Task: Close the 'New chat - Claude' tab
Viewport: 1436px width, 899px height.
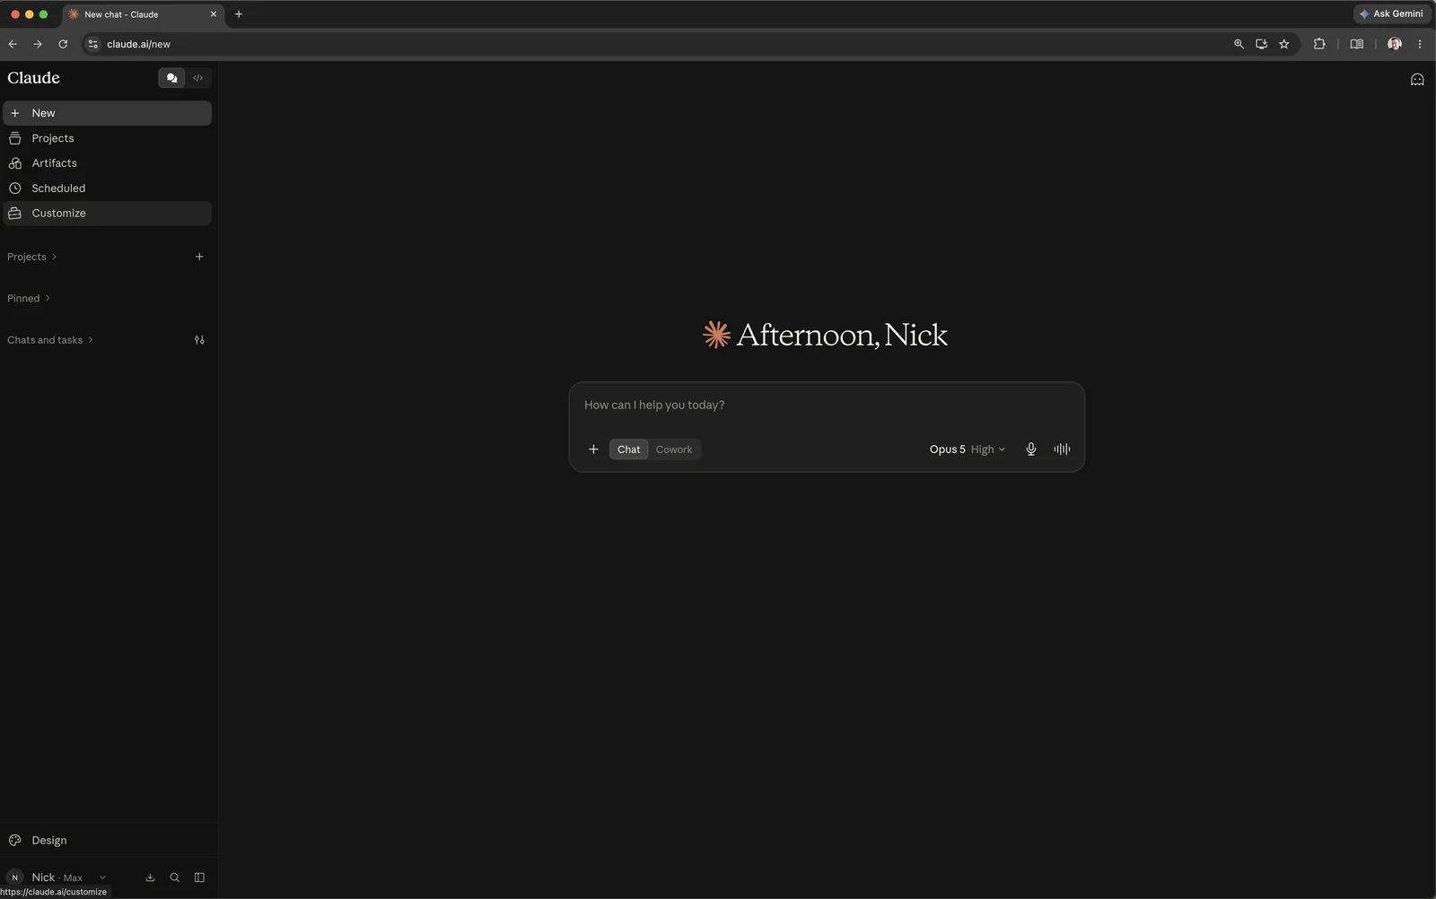Action: (x=214, y=14)
